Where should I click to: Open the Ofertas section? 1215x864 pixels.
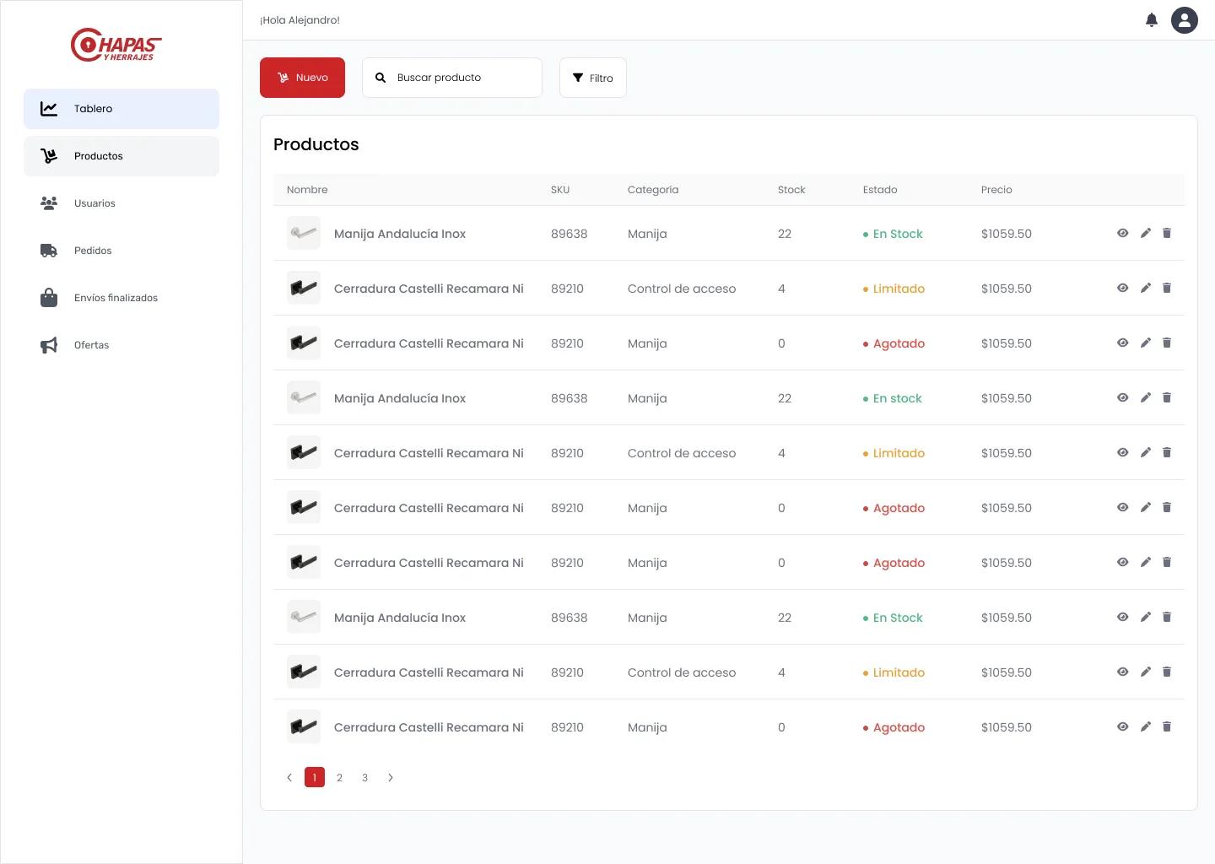[121, 345]
